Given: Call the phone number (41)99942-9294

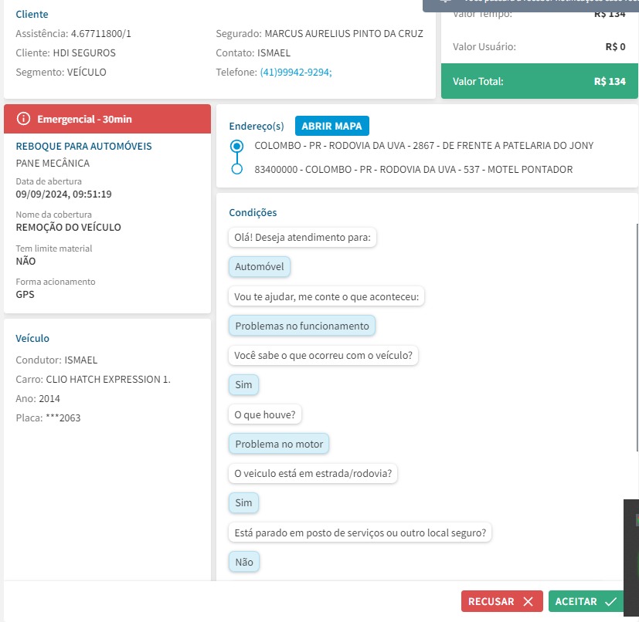Looking at the screenshot, I should [x=296, y=72].
